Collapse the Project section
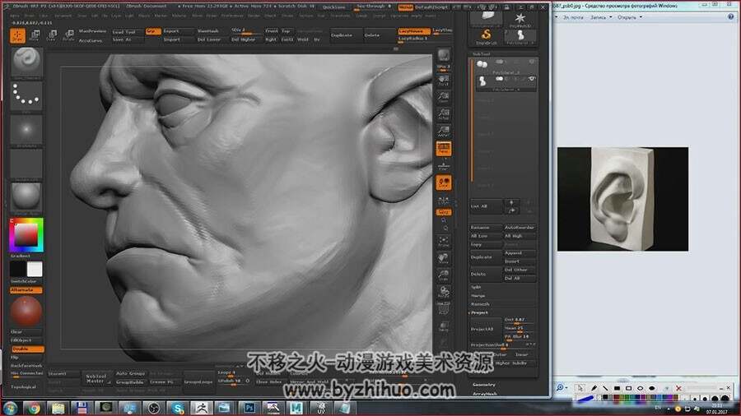 tap(479, 312)
